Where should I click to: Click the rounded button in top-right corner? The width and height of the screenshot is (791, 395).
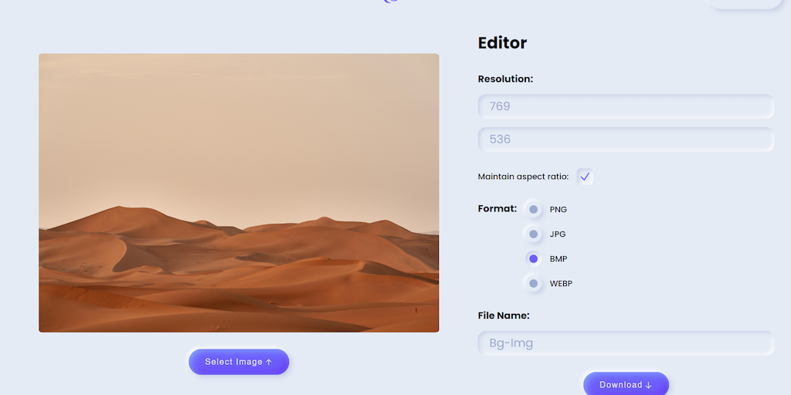pos(745,3)
